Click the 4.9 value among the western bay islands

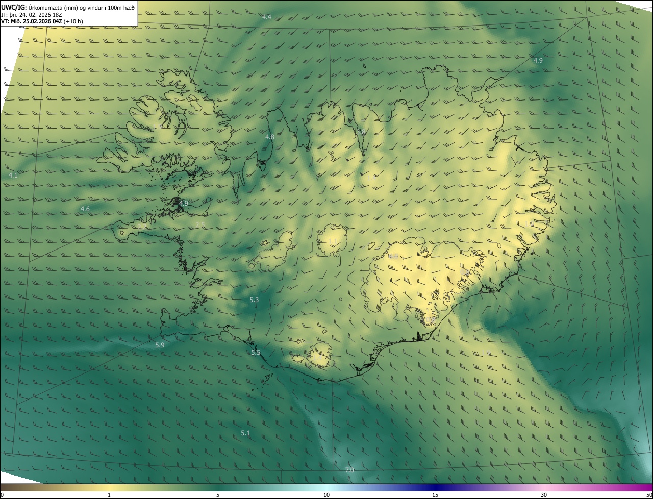click(184, 203)
